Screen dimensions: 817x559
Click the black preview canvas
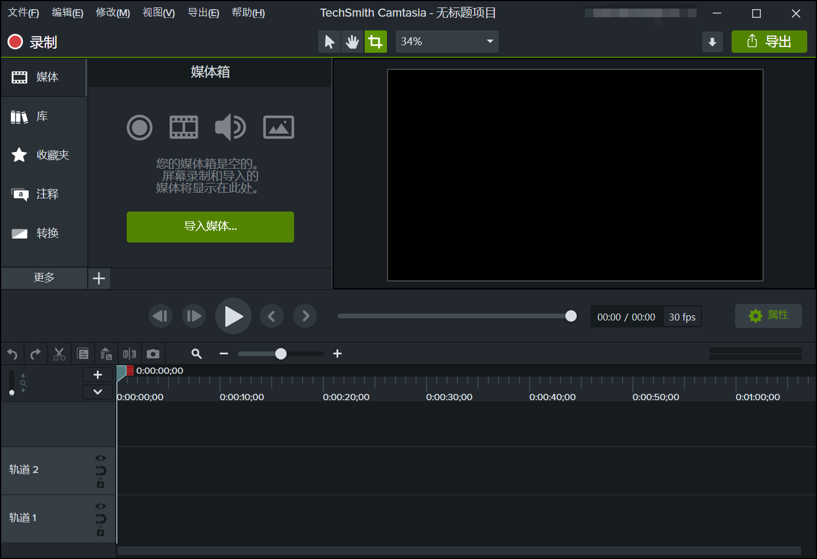pos(575,175)
